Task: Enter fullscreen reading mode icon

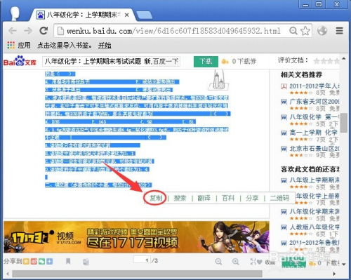Action: [253, 262]
